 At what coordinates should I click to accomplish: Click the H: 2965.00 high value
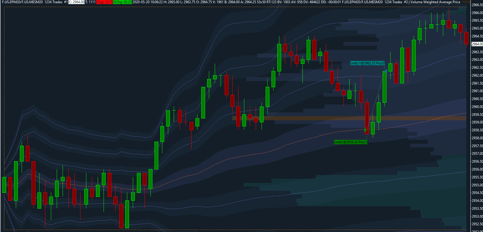171,2
